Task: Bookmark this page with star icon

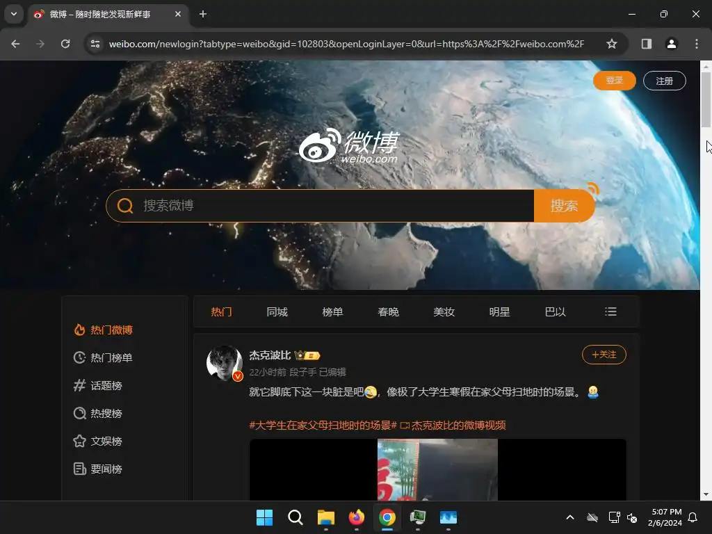Action: point(612,44)
